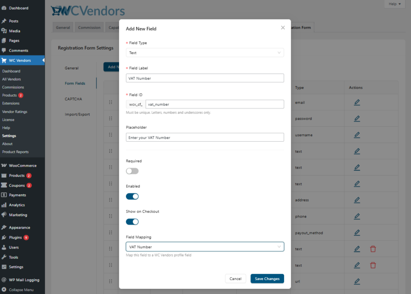
Task: Disable the Show on Checkout toggle
Action: pos(132,222)
